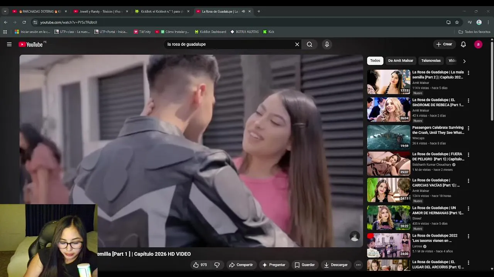Open the YouTube notifications bell
The width and height of the screenshot is (494, 277).
tap(464, 44)
